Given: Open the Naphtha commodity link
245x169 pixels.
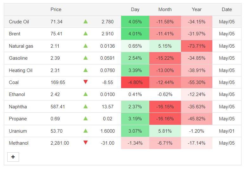Looking at the screenshot, I should point(18,107).
